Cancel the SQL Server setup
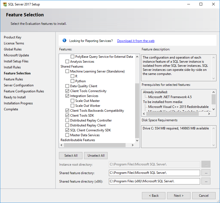Image resolution: width=220 pixels, height=203 pixels. pyautogui.click(x=204, y=196)
